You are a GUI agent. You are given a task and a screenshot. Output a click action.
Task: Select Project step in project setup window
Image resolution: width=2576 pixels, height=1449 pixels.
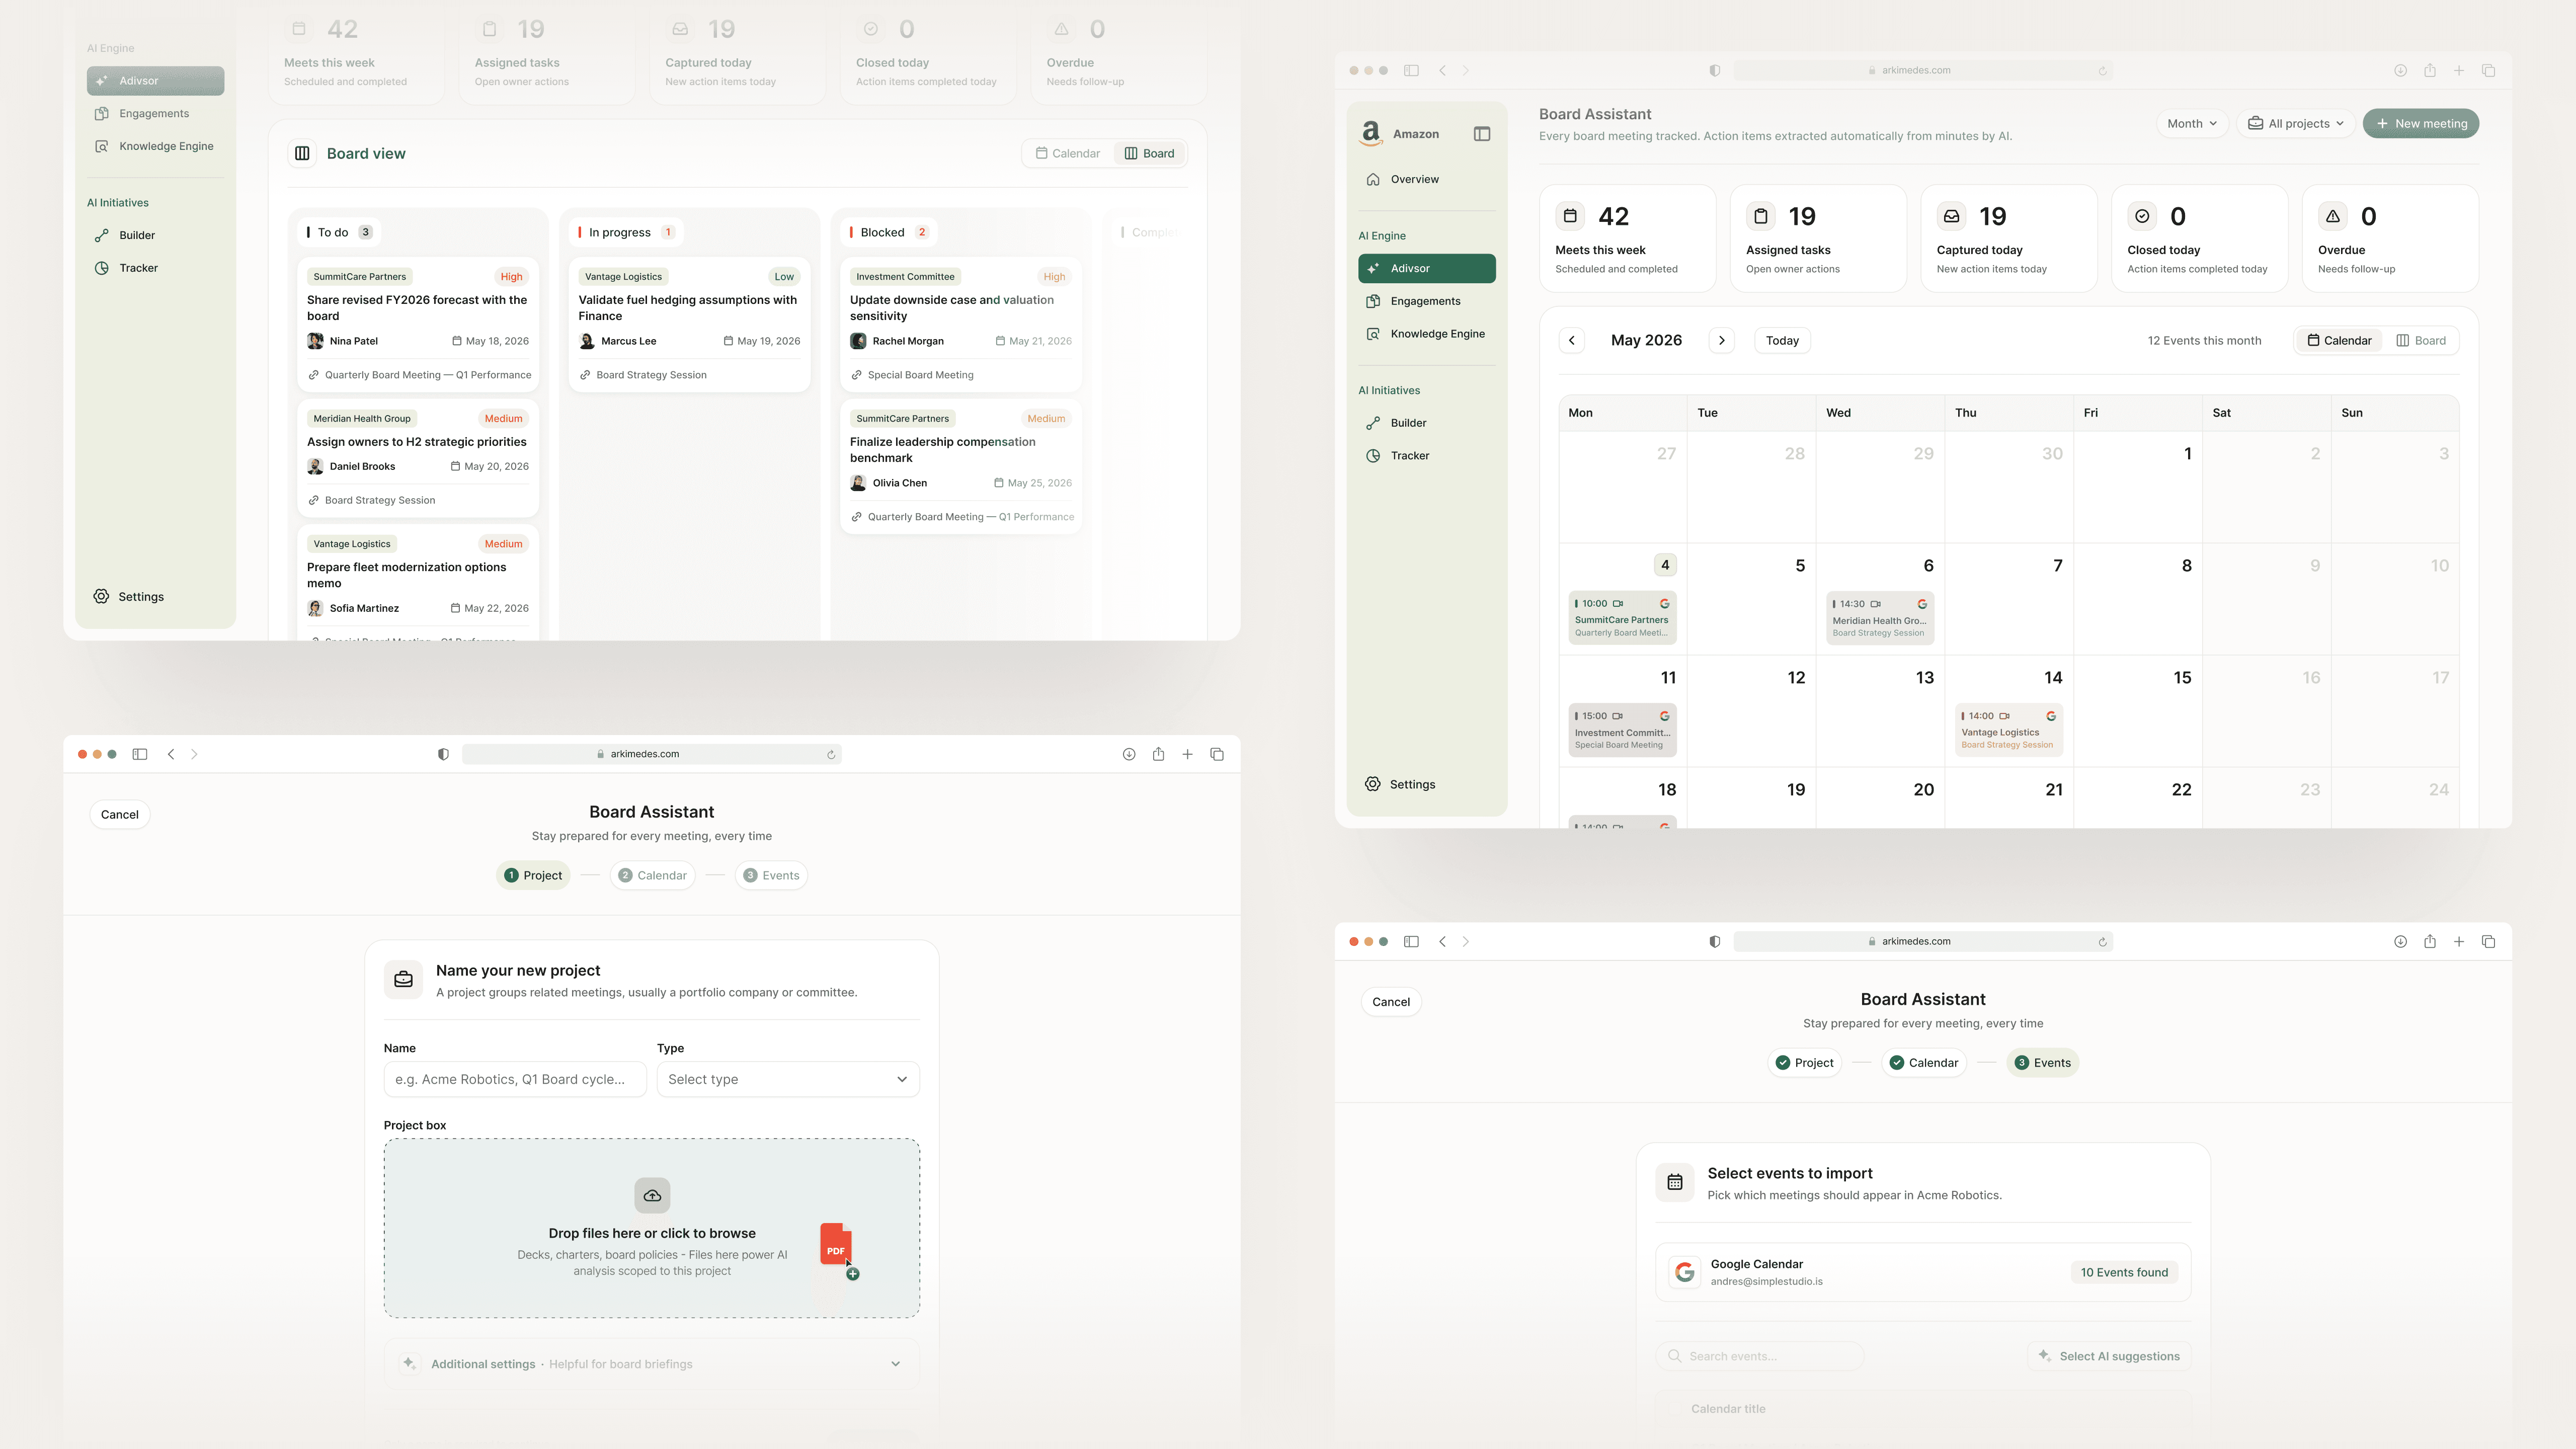tap(533, 875)
